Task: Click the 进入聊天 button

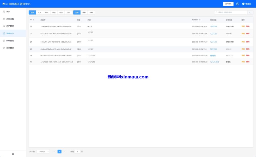Action: (228, 4)
